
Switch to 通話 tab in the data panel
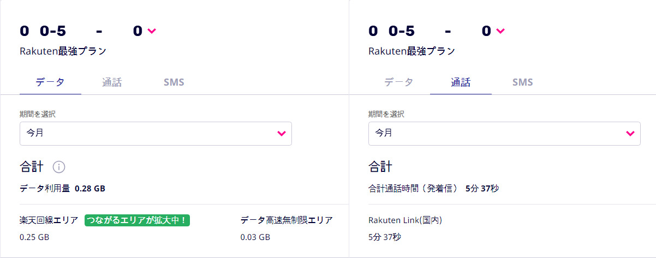tap(111, 82)
